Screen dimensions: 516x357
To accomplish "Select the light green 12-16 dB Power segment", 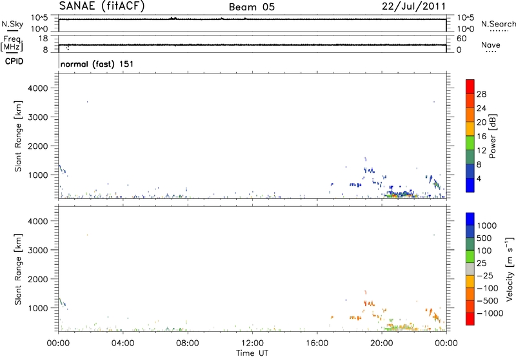I will [x=470, y=142].
